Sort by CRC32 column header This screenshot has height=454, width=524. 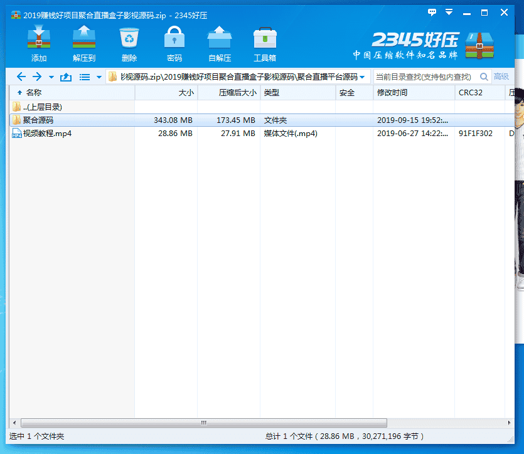pyautogui.click(x=480, y=92)
